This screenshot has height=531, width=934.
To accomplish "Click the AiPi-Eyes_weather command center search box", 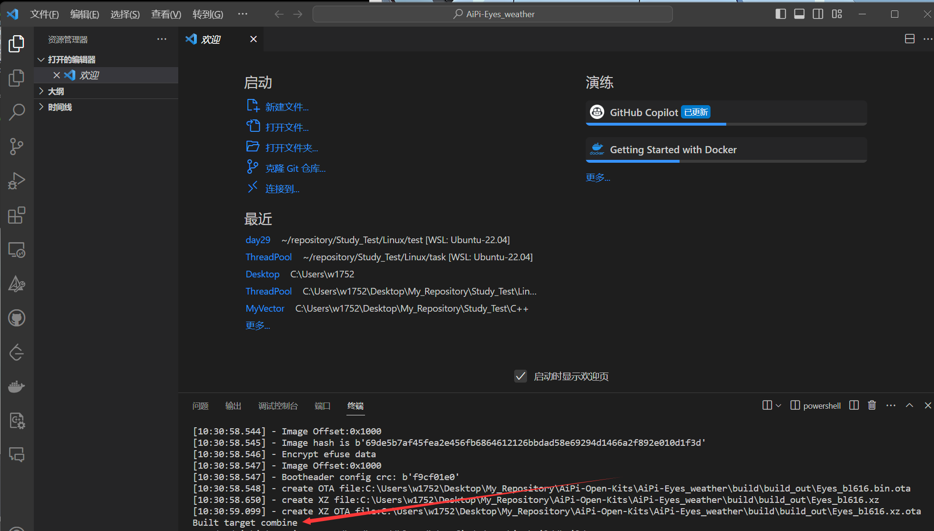I will click(x=492, y=14).
